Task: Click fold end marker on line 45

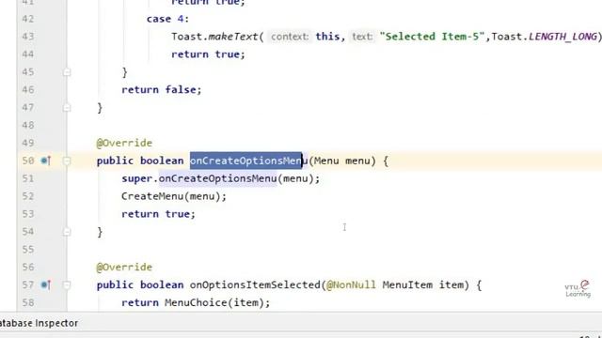Action: coord(67,72)
